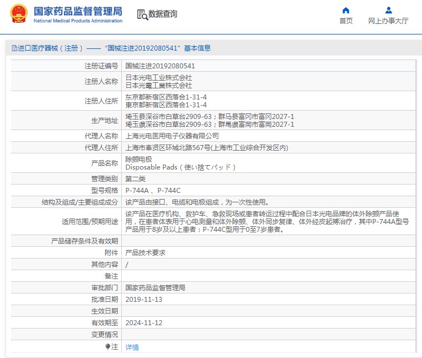Click the 管理类别 label
422x358 pixels.
105,179
